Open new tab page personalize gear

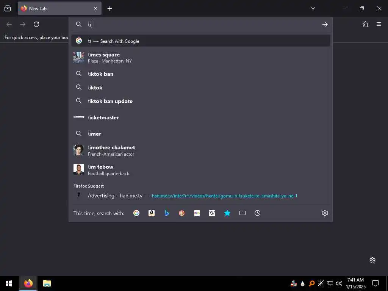372,260
